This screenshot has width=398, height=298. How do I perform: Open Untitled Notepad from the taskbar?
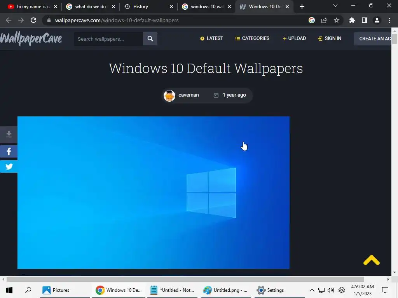click(x=172, y=290)
